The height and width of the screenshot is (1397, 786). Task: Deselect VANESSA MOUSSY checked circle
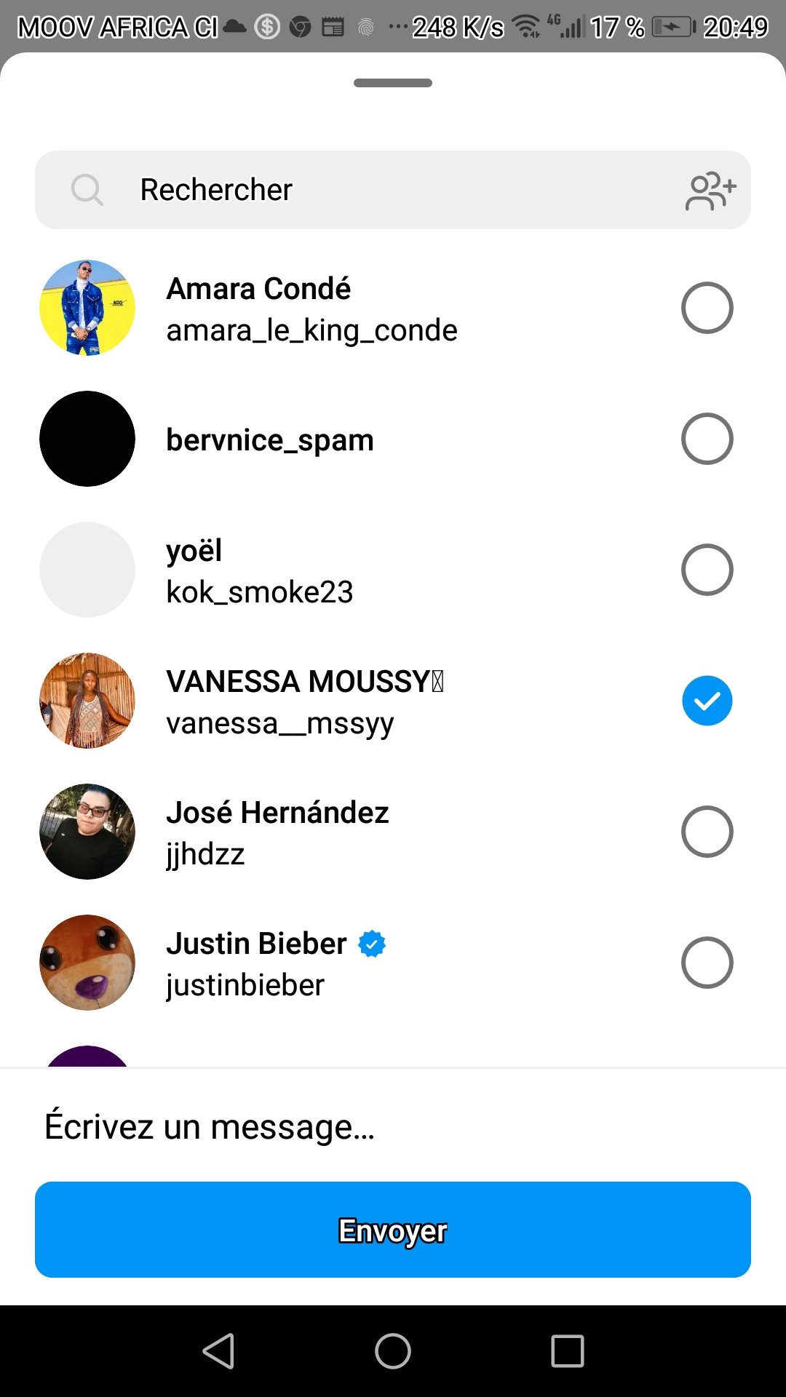tap(707, 701)
